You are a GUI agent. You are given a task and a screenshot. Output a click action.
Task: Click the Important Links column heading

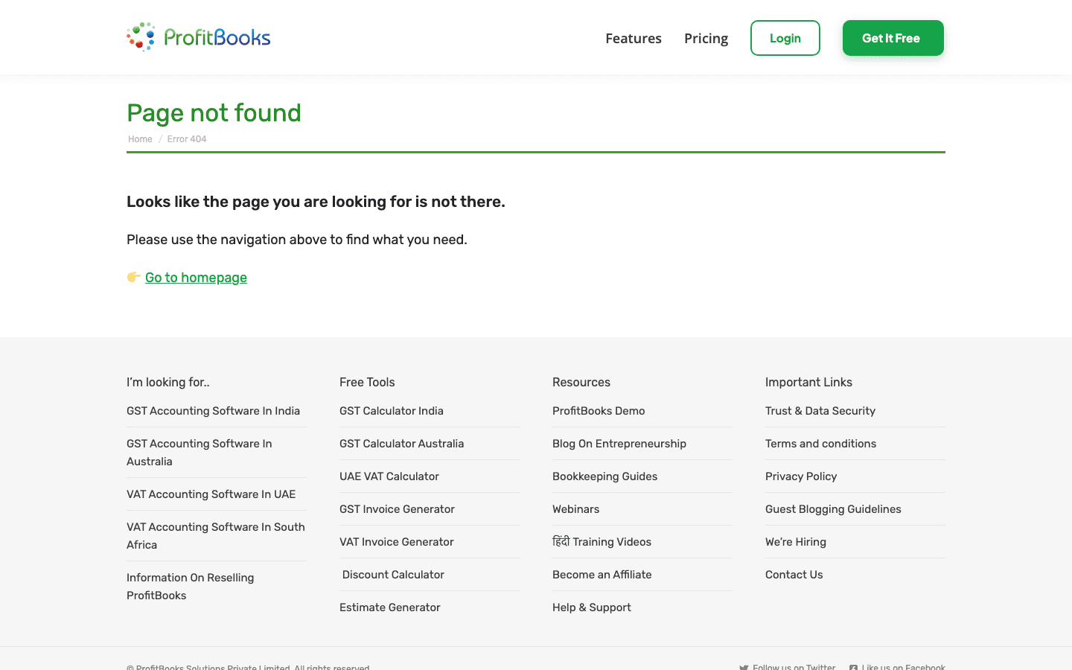click(808, 382)
